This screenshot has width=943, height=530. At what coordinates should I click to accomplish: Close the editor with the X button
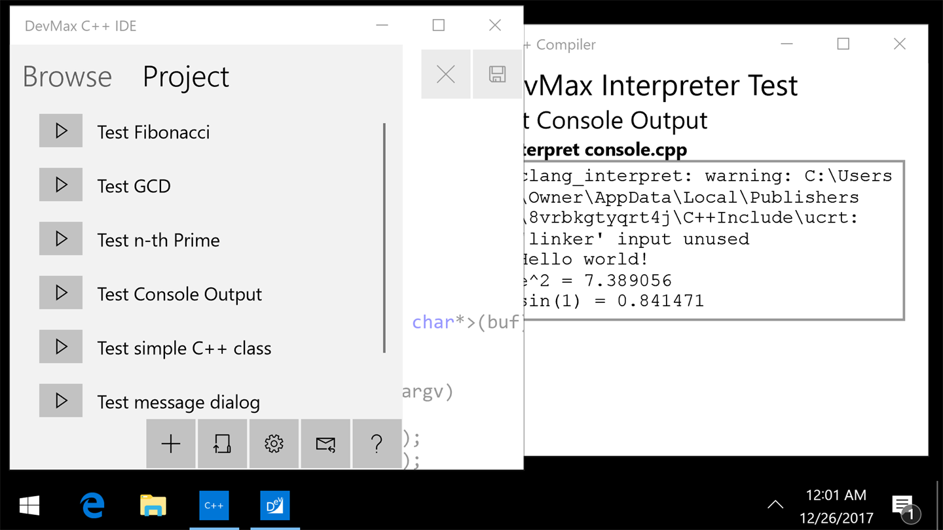click(446, 74)
